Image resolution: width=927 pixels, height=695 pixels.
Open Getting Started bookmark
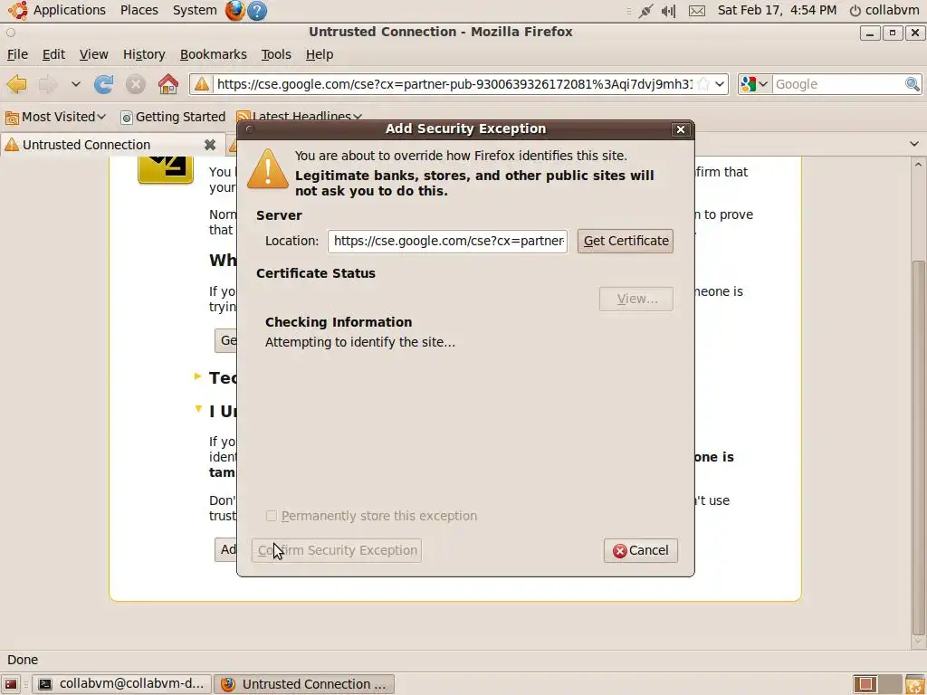(173, 117)
